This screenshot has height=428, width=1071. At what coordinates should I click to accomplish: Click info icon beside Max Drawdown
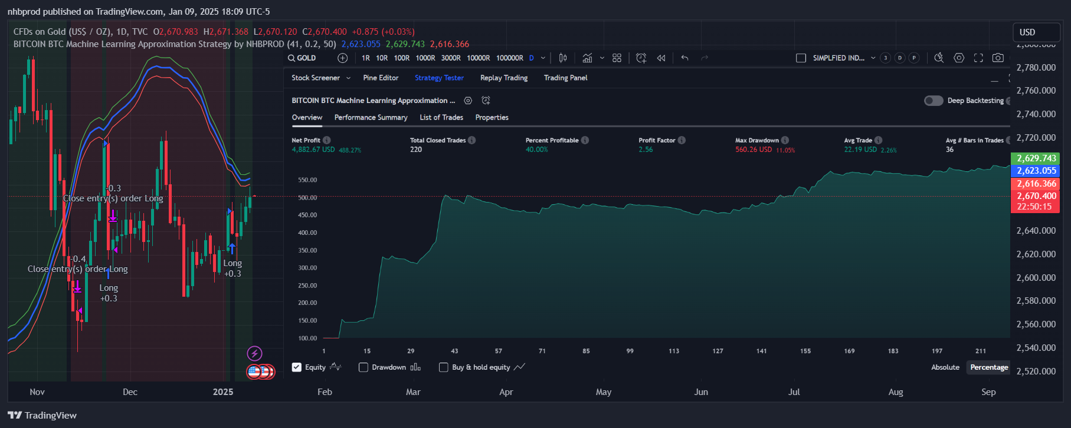(x=785, y=140)
